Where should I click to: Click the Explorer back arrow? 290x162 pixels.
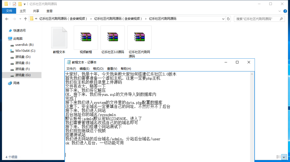[x=7, y=19]
